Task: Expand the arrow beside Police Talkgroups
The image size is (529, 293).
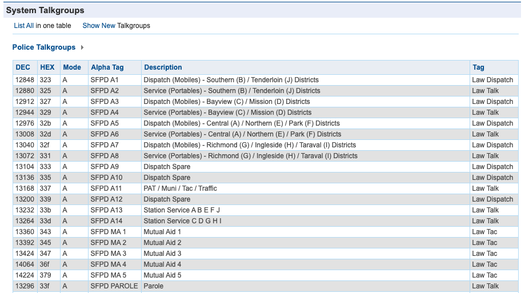Action: click(x=82, y=47)
